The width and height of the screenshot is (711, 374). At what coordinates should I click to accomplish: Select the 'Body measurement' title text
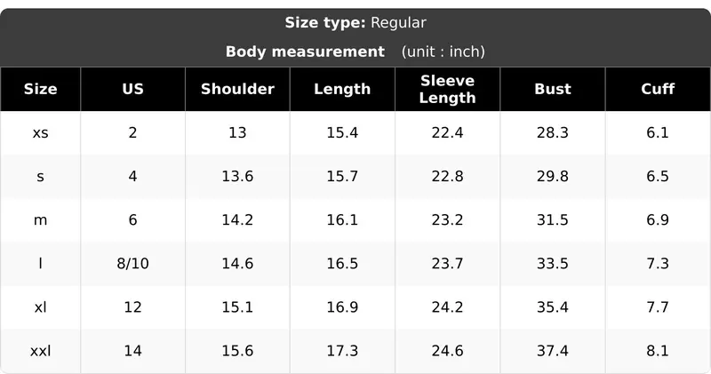click(x=305, y=52)
